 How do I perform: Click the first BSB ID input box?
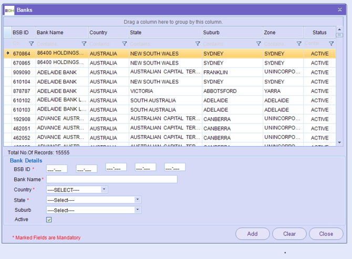pos(57,169)
